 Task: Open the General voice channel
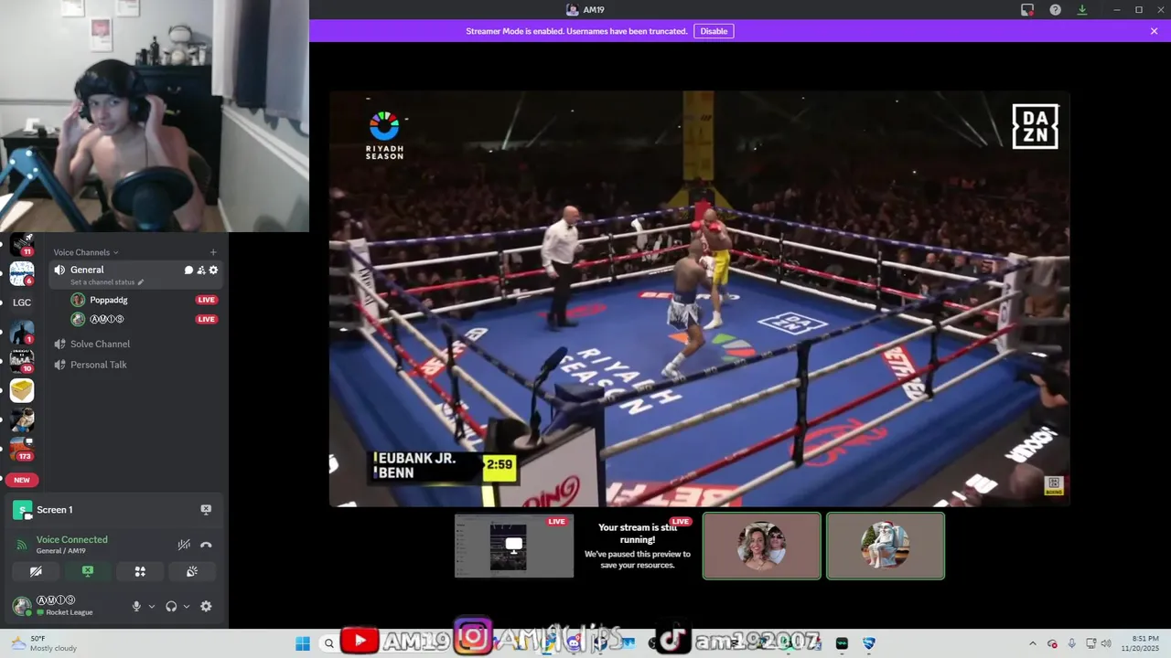pos(134,274)
